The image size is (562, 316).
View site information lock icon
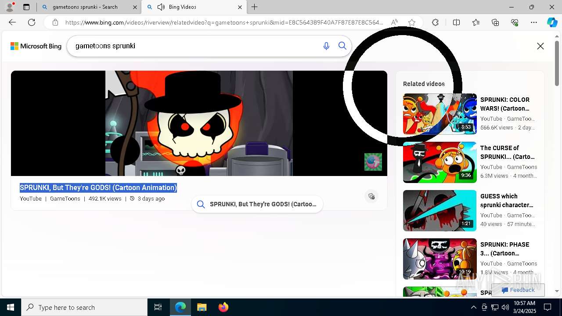tap(55, 22)
